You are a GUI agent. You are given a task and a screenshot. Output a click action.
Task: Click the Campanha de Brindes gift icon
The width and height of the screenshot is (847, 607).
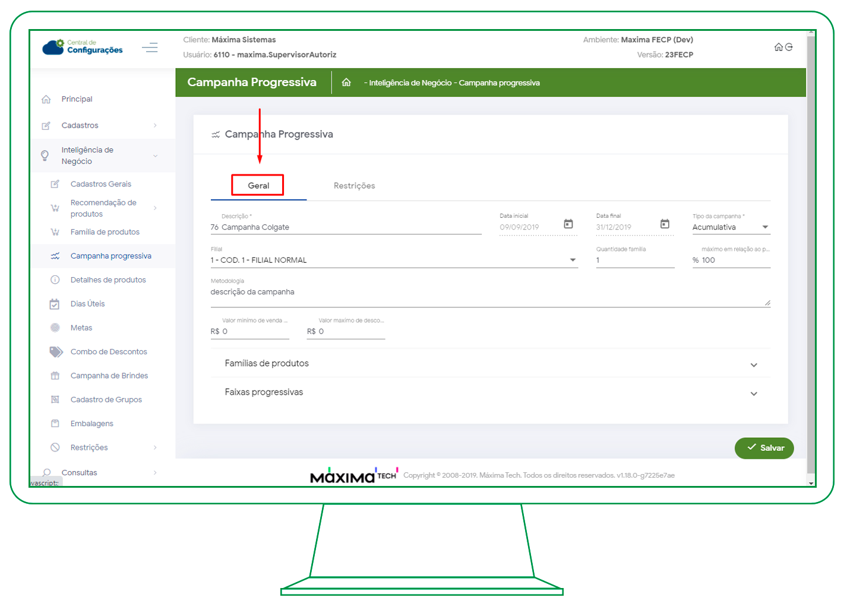click(55, 376)
